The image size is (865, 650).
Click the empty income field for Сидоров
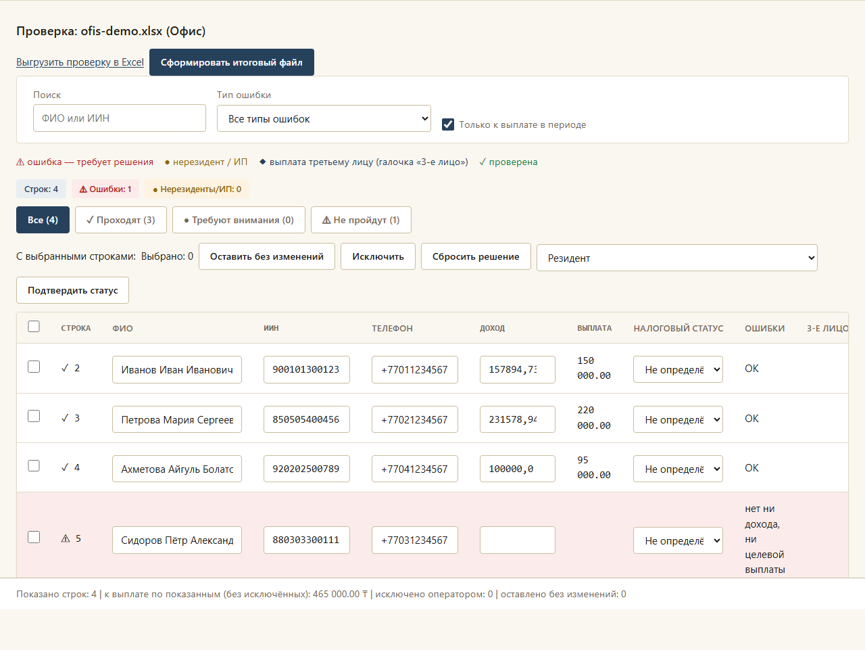coord(518,540)
